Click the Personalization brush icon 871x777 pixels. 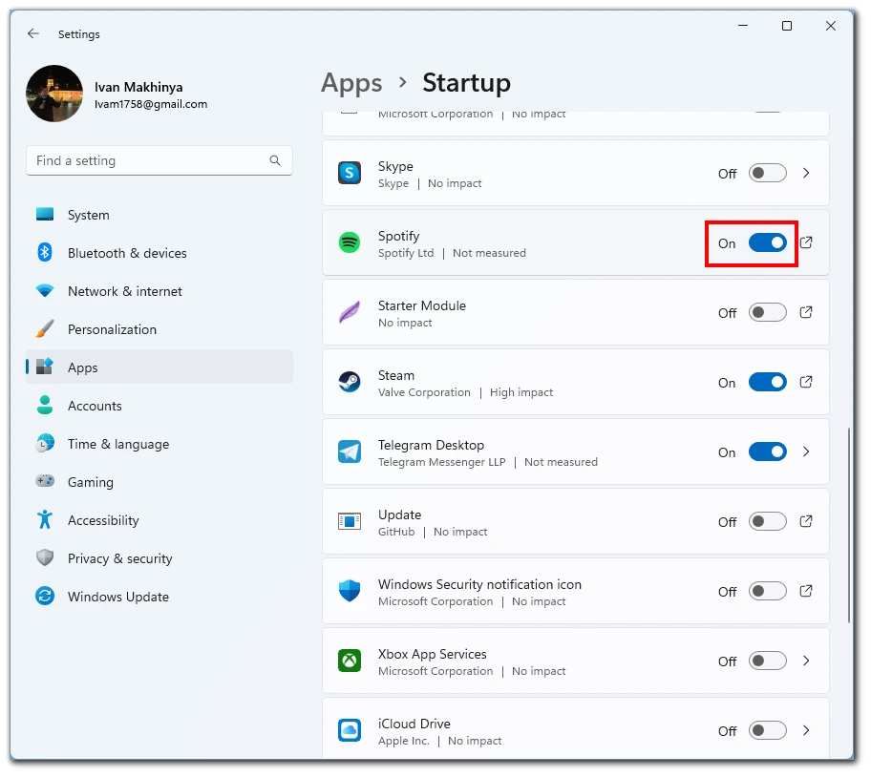click(45, 329)
